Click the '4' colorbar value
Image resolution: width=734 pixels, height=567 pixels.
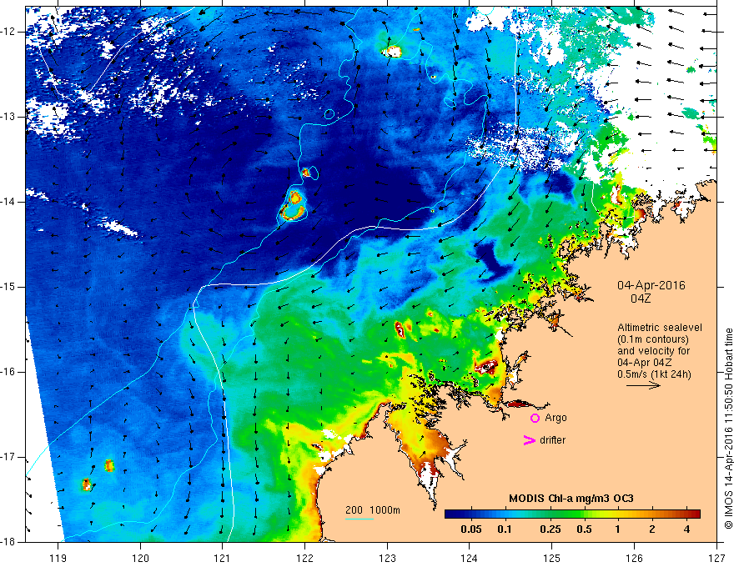coord(686,529)
